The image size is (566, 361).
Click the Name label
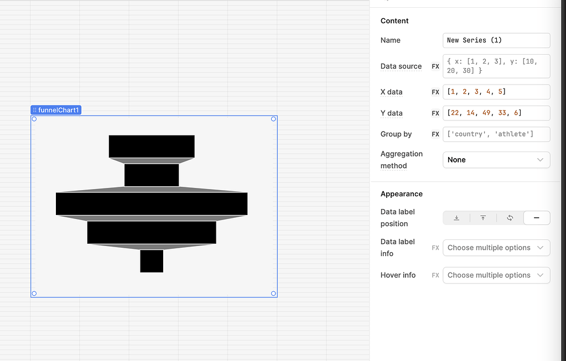(x=390, y=40)
